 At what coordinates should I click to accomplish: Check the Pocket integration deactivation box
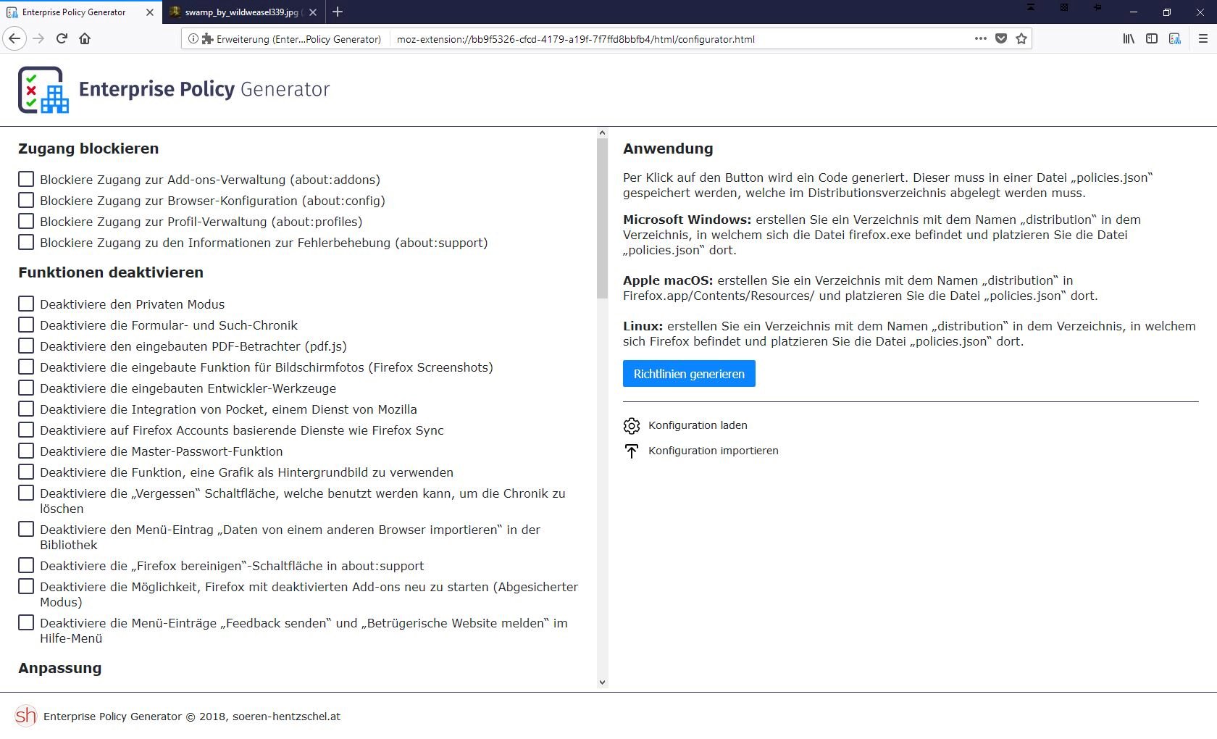click(26, 409)
